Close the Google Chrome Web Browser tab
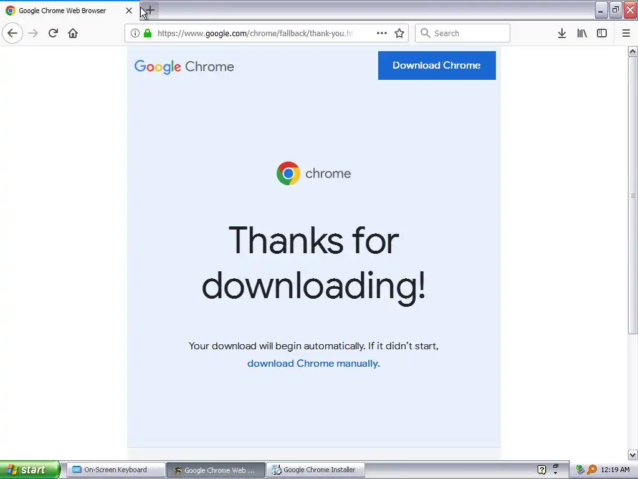Viewport: 638px width, 479px height. point(129,11)
